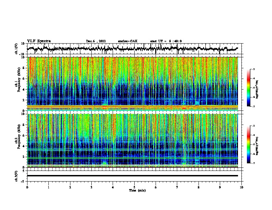Select the date label "Dec. 6, 2022"

point(96,41)
